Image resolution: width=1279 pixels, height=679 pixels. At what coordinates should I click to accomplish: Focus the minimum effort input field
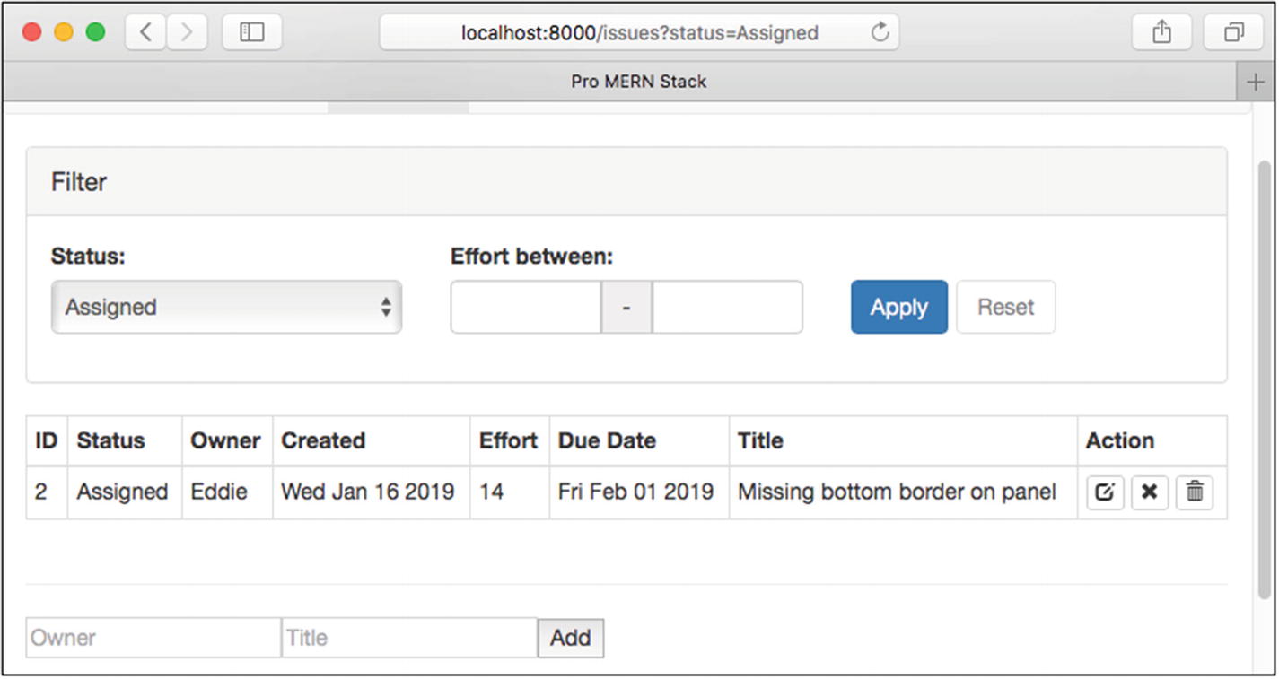point(525,308)
